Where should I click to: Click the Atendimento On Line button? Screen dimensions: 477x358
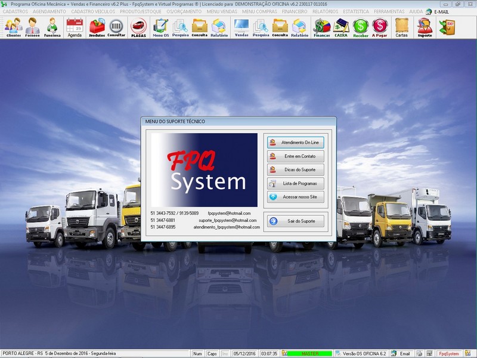tap(296, 143)
